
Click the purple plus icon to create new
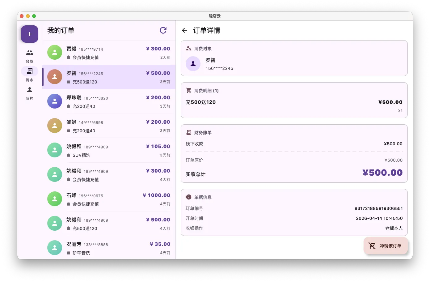29,34
